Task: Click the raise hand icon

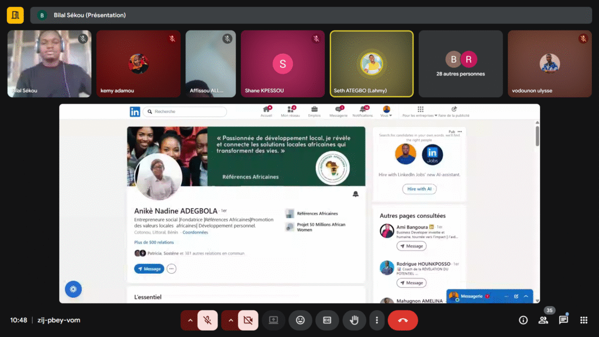Action: [x=354, y=320]
